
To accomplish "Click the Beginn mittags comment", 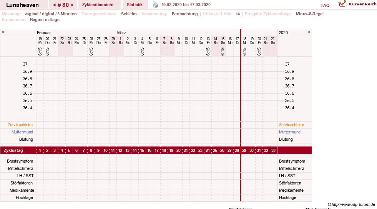I will [45, 20].
